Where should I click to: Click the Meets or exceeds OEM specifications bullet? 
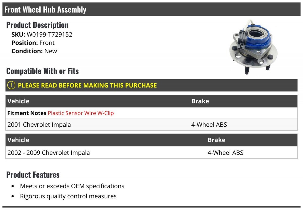[72, 186]
